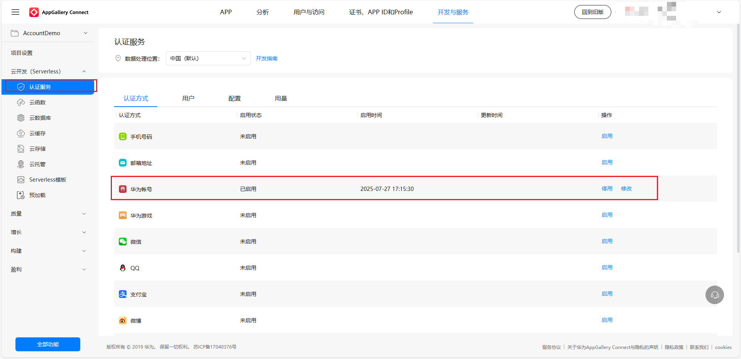Click the 云函数 cloud icon
741x359 pixels.
click(x=21, y=102)
